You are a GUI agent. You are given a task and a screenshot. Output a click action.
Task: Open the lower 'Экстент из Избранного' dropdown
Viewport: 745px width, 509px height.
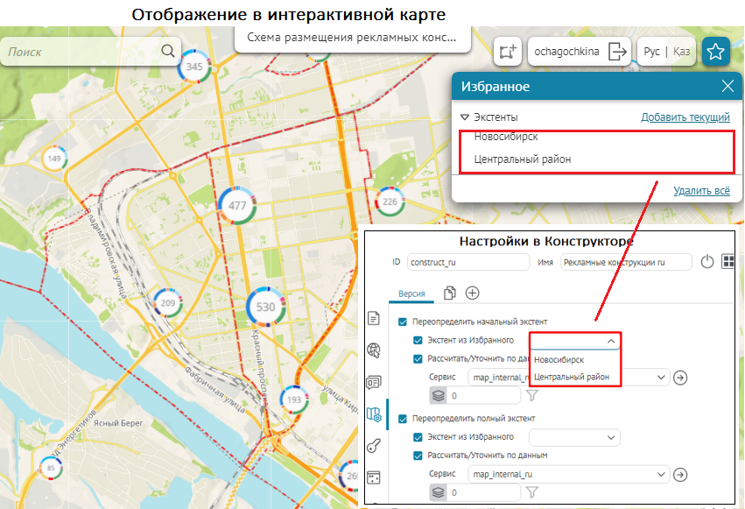[573, 437]
